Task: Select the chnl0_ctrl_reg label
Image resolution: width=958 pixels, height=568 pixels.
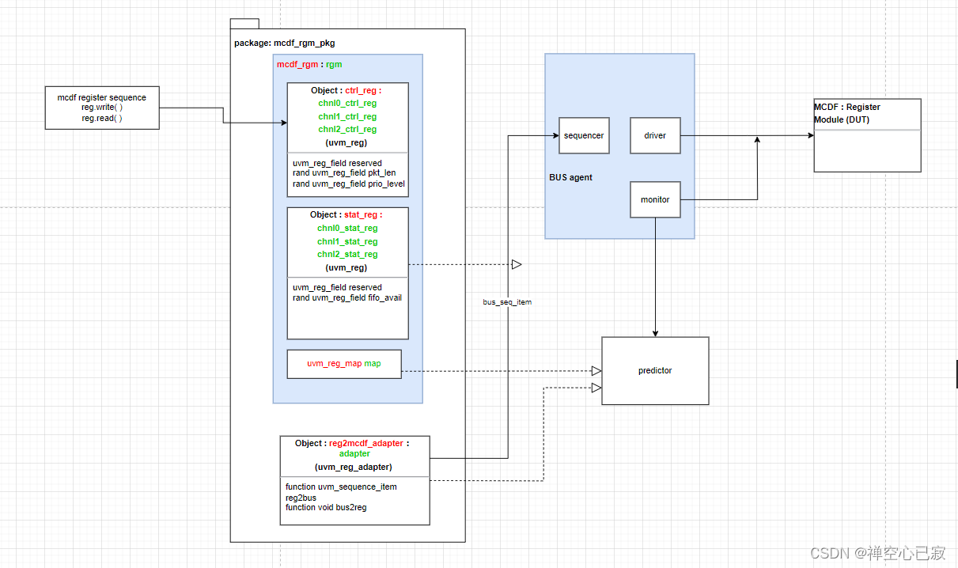Action: point(347,103)
